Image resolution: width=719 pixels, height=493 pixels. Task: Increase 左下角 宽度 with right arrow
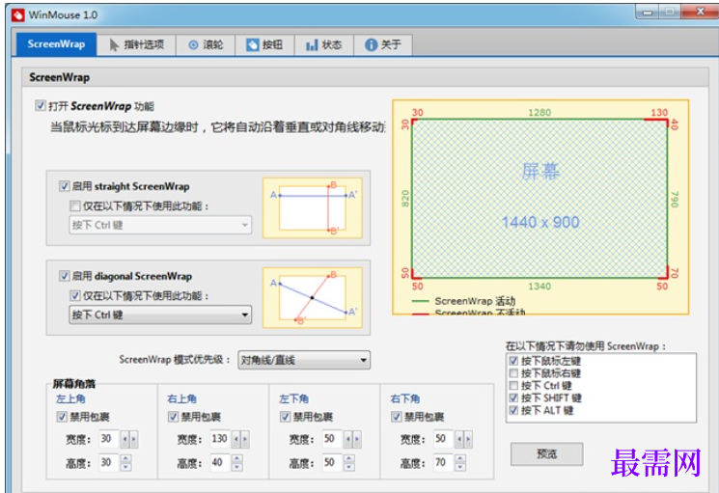pos(357,439)
